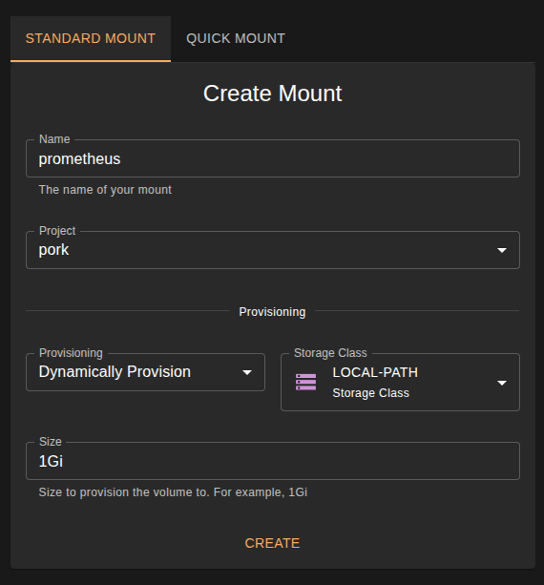544x585 pixels.
Task: Click the size helper text 'For example, 1Gi'
Action: (261, 492)
